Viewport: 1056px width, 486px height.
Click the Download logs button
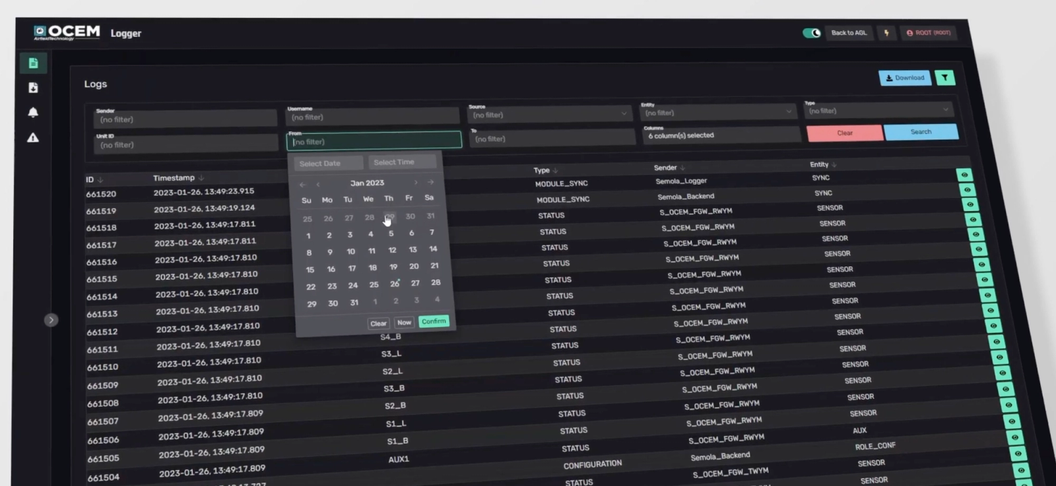click(905, 78)
